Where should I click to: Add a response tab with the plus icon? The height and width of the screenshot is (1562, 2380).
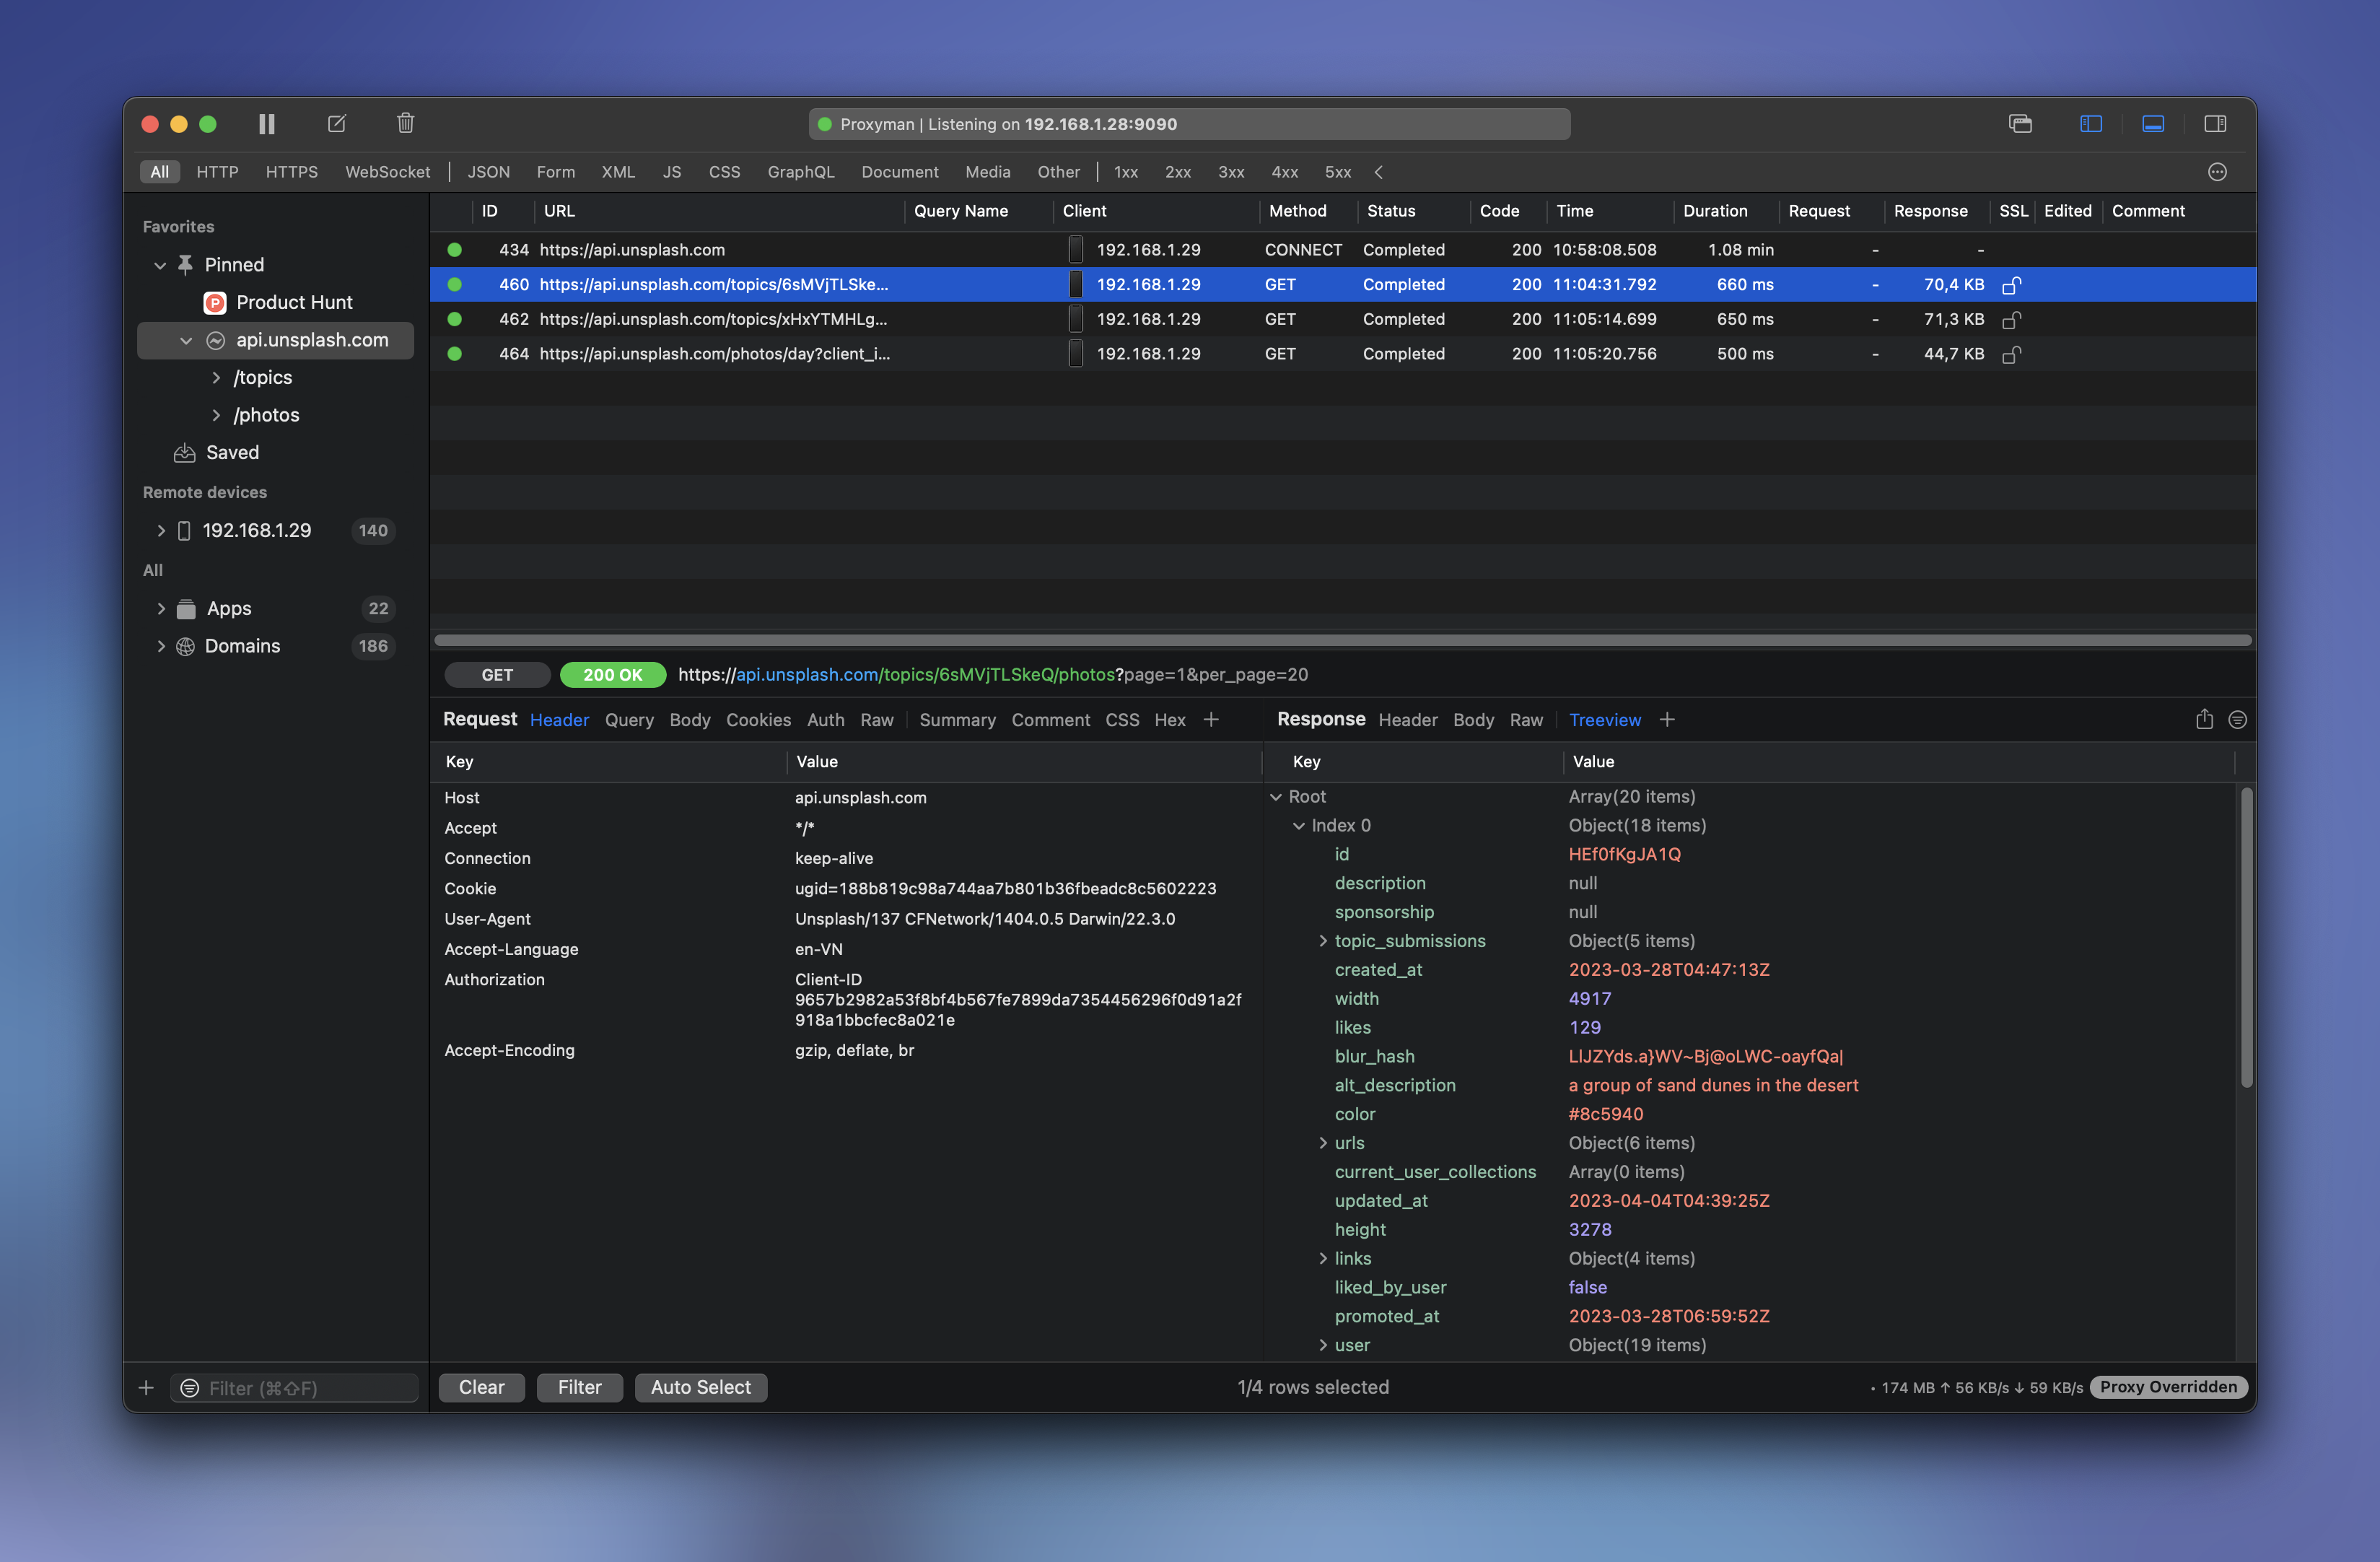point(1667,719)
